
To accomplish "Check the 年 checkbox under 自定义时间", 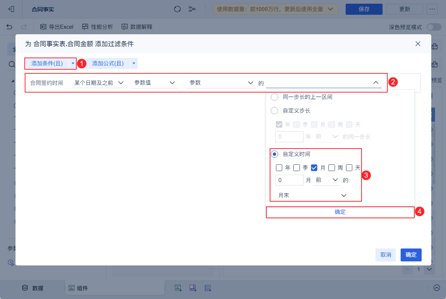I will (x=279, y=168).
